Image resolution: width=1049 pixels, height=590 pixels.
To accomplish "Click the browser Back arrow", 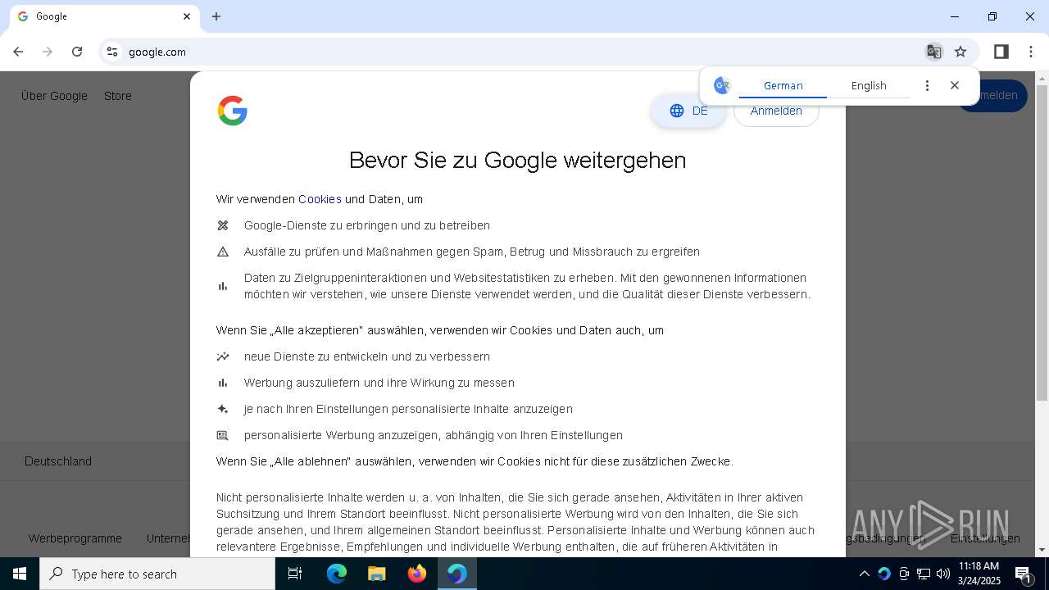I will [18, 52].
